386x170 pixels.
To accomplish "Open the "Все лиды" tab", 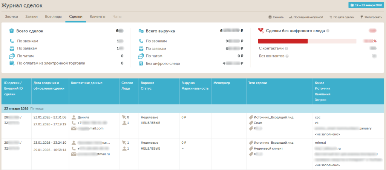I will 54,17.
